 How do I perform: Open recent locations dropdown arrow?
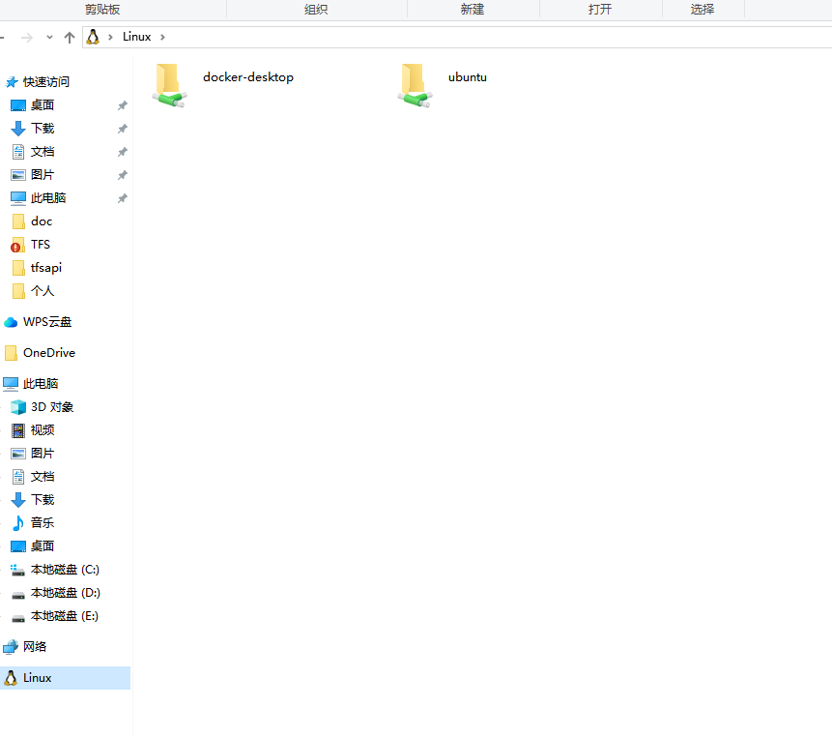pyautogui.click(x=49, y=37)
